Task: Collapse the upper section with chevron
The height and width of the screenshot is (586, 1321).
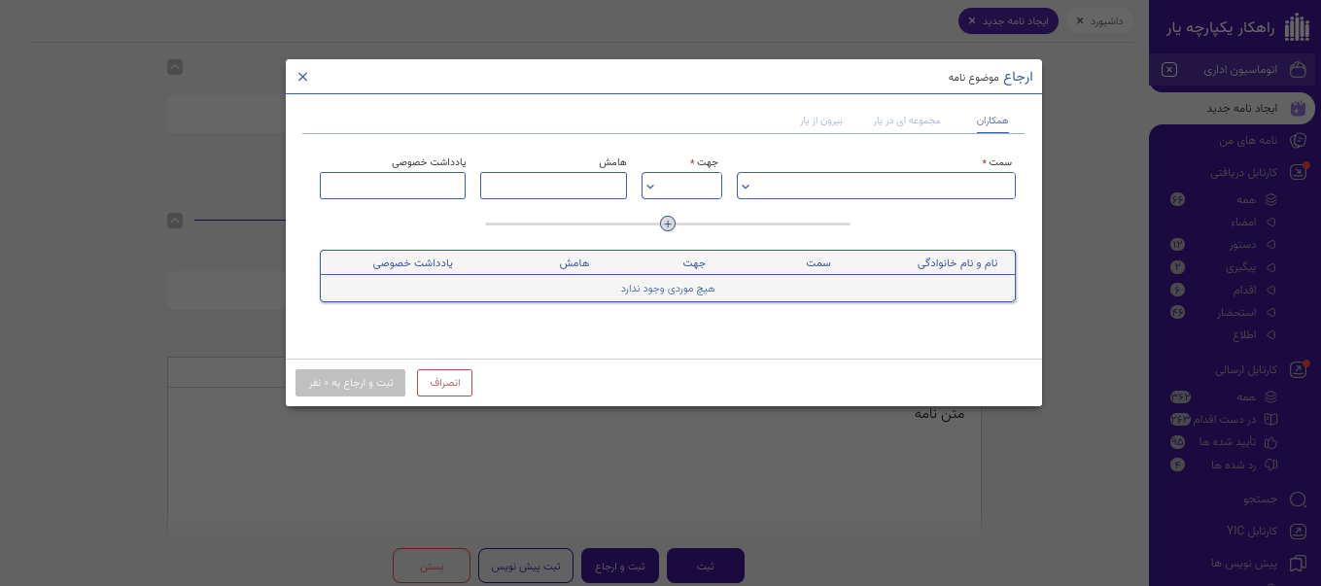Action: [175, 67]
